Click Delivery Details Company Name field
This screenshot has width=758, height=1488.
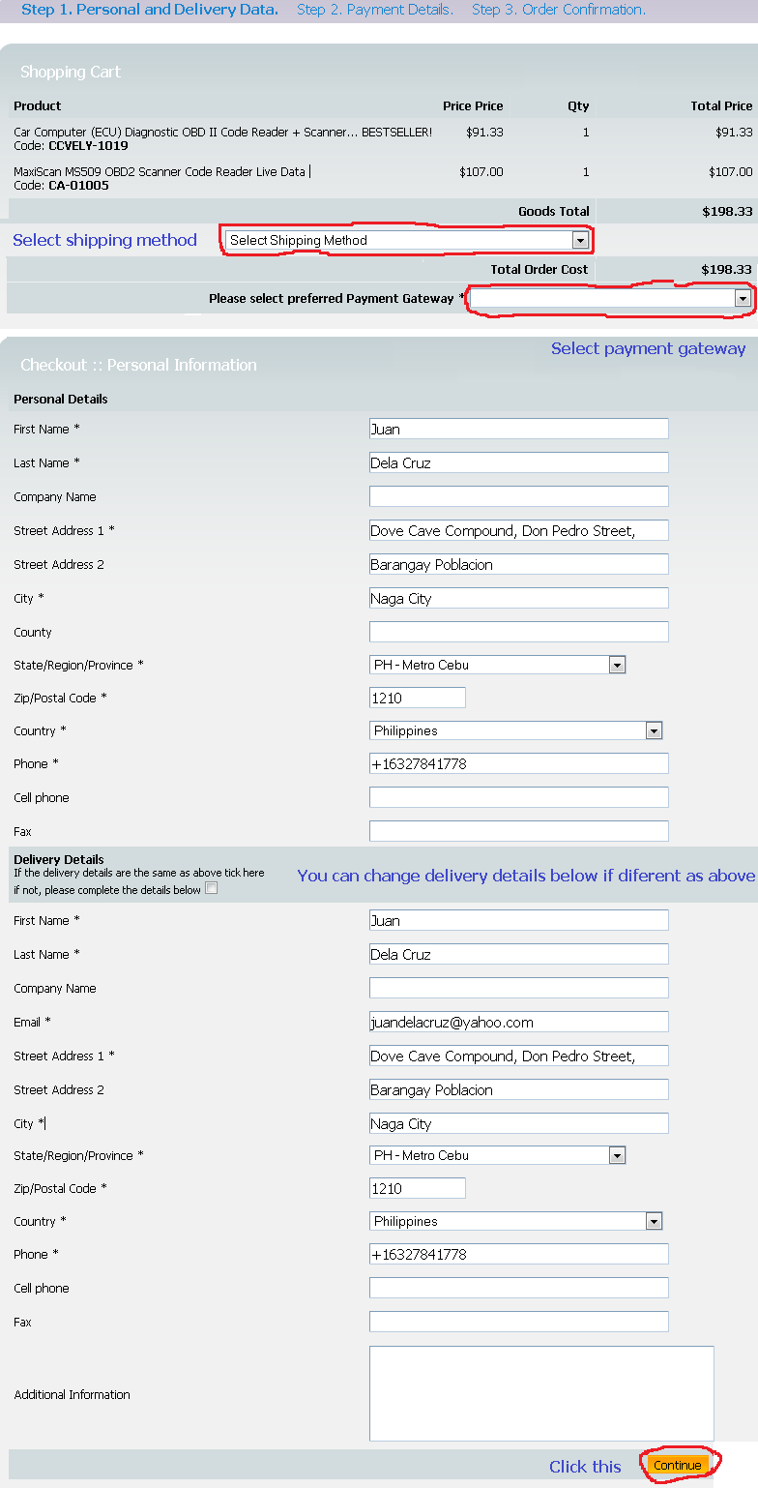[x=519, y=988]
